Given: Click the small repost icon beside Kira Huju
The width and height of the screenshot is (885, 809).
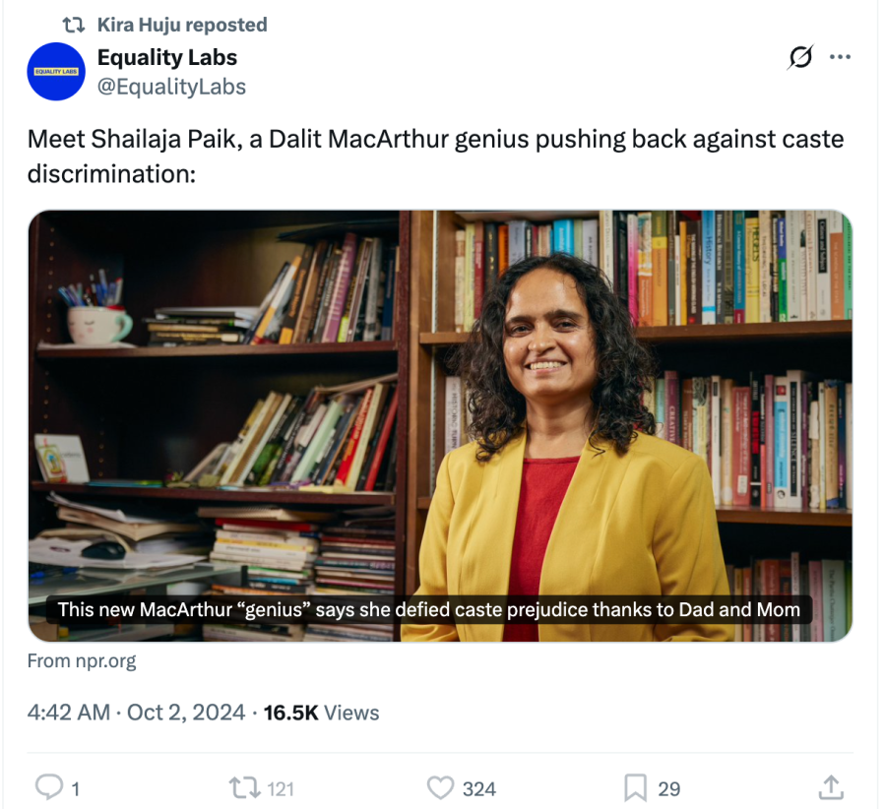Looking at the screenshot, I should (x=74, y=25).
